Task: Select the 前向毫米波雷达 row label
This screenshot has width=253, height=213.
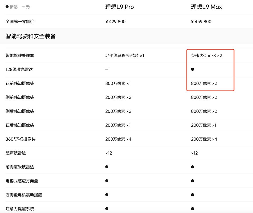Action: (x=20, y=167)
